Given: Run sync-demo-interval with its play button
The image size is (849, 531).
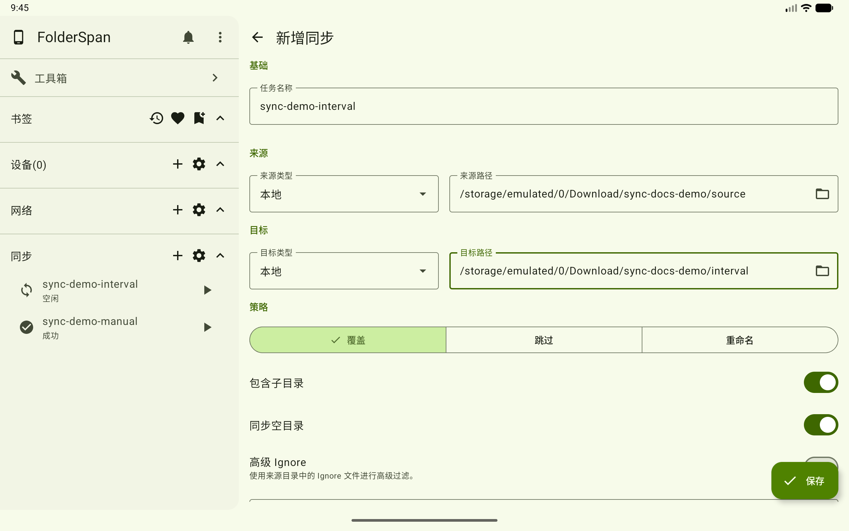Looking at the screenshot, I should pos(208,290).
